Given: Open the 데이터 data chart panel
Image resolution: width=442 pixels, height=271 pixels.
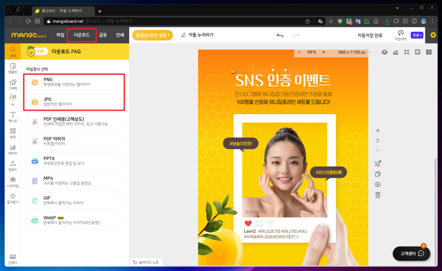Looking at the screenshot, I should tap(13, 149).
